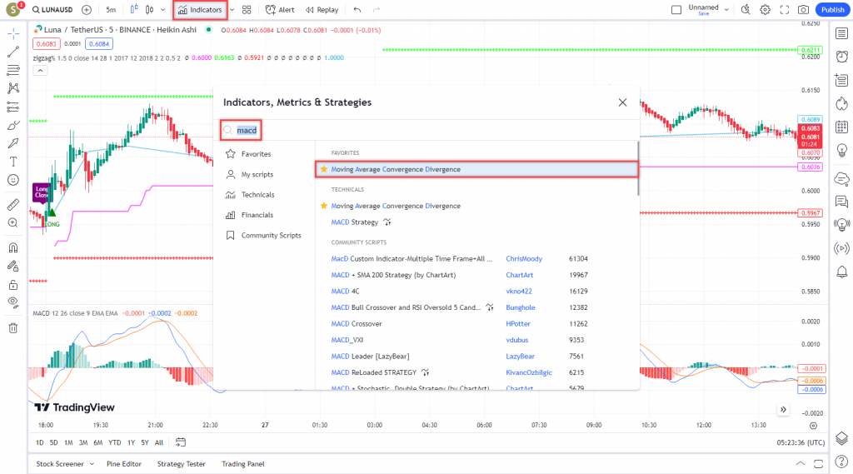Select the crosshair cursor tool

(13, 34)
